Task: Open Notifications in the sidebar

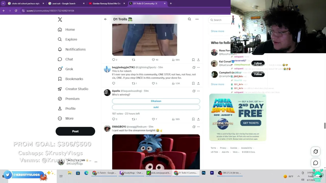Action: pos(72,49)
